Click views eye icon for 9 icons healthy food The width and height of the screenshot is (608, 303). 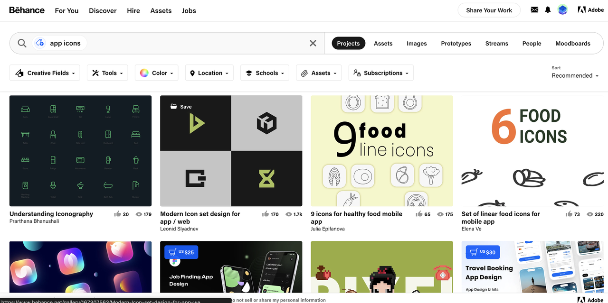440,214
